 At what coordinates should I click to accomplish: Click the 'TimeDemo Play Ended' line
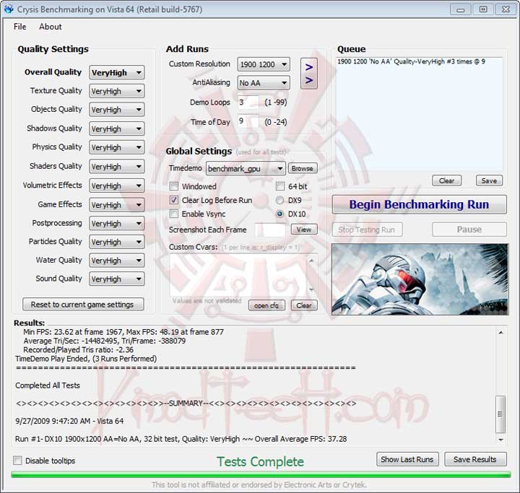(x=86, y=359)
